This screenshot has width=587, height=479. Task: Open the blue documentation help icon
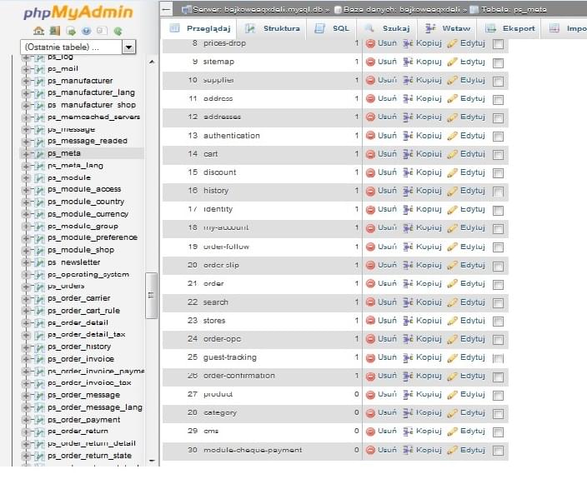(86, 31)
